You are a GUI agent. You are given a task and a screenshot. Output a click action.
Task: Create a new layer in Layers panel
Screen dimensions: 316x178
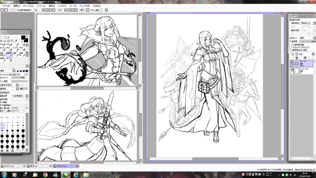coord(293,54)
